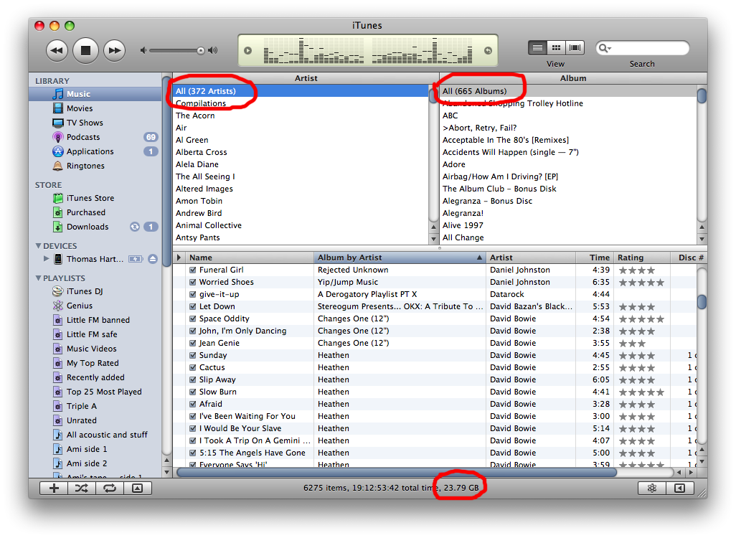This screenshot has height=538, width=736.
Task: Switch to grid view icon
Action: [556, 47]
